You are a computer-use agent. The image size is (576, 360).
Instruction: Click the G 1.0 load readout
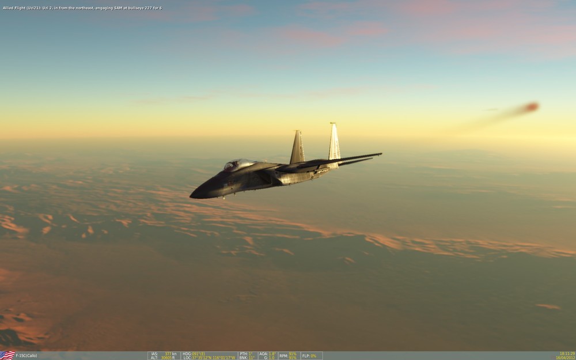click(269, 358)
